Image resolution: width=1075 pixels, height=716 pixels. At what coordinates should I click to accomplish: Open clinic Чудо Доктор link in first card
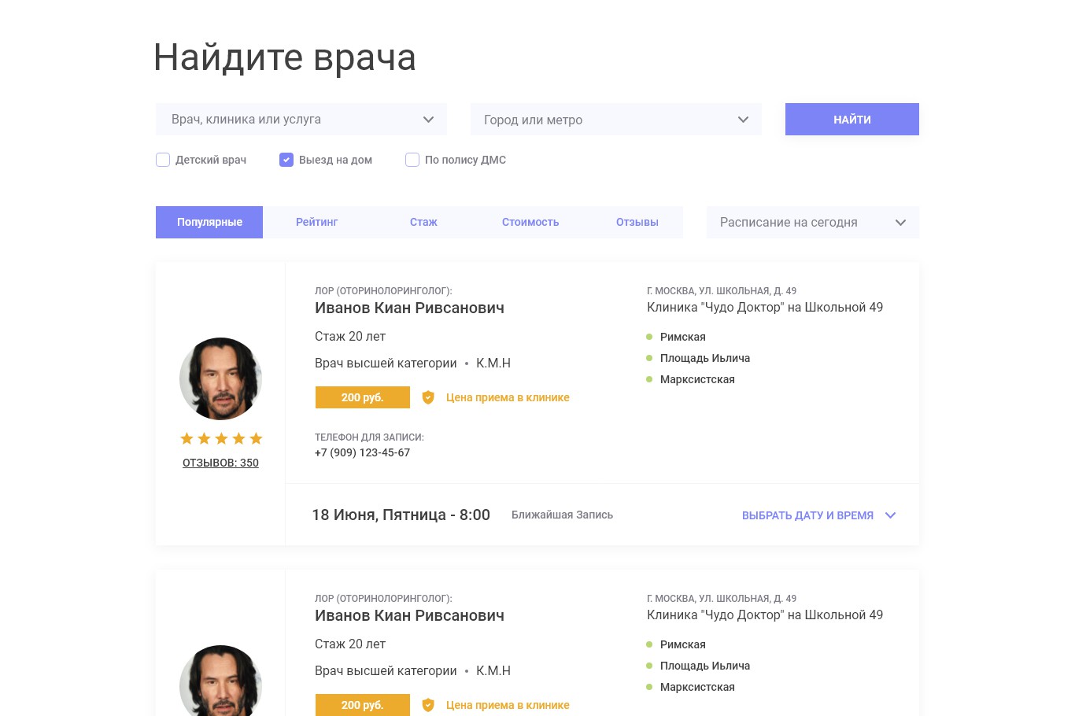[765, 307]
